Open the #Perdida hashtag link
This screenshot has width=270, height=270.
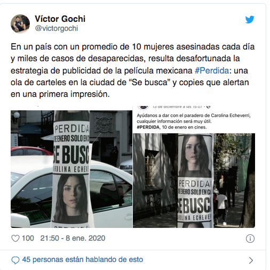click(212, 70)
